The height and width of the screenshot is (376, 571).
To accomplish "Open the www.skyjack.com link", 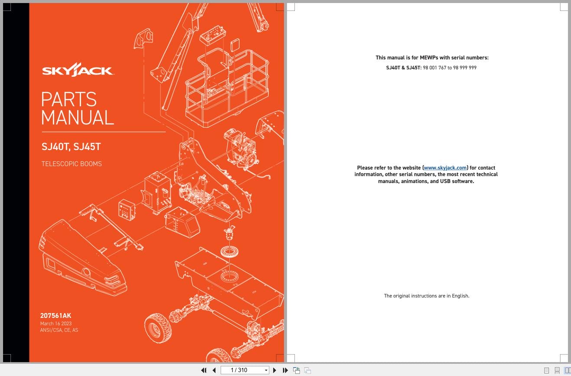I will (445, 168).
